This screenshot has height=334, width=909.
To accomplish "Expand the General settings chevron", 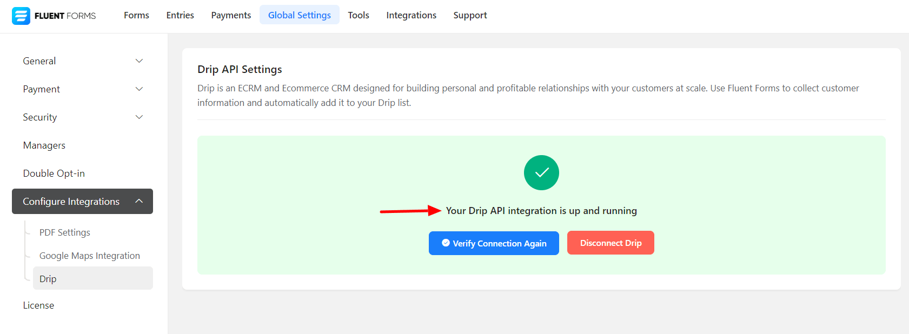I will tap(139, 61).
